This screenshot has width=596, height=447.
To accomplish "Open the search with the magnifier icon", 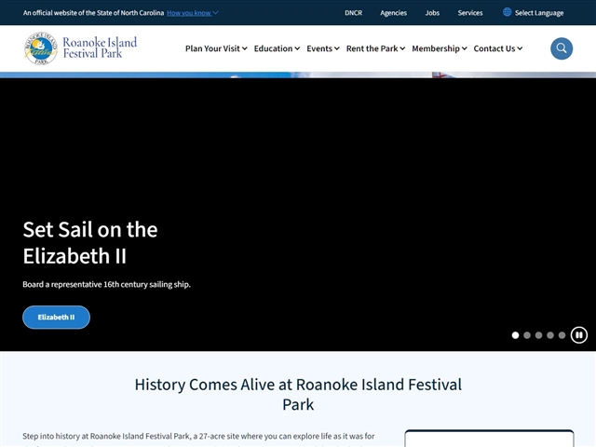I will pyautogui.click(x=562, y=48).
